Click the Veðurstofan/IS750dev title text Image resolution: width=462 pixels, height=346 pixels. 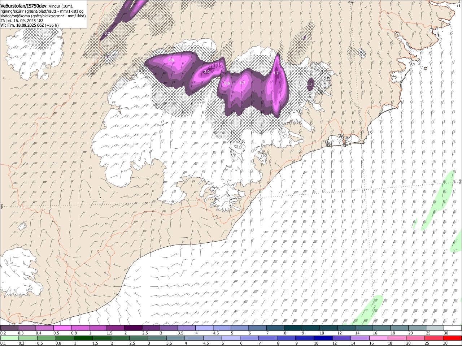tap(23, 6)
